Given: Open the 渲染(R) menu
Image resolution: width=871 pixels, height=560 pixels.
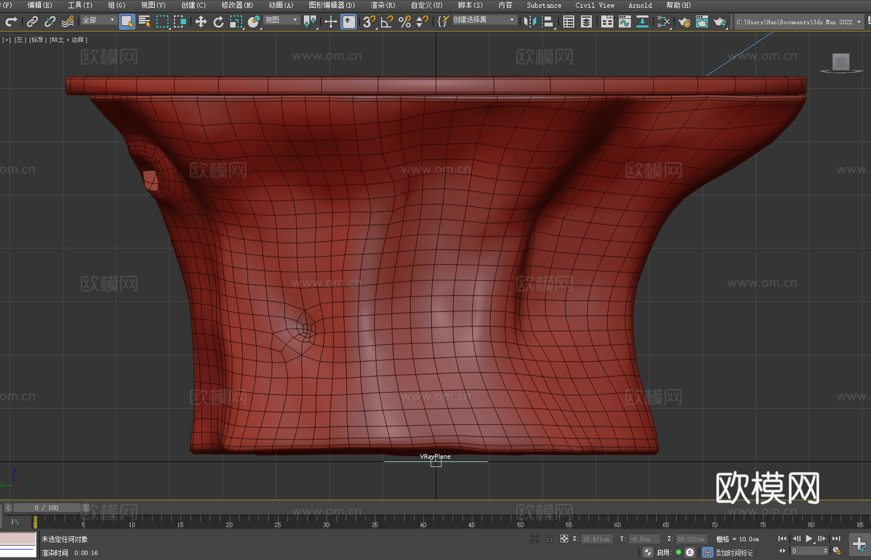Looking at the screenshot, I should (x=383, y=5).
